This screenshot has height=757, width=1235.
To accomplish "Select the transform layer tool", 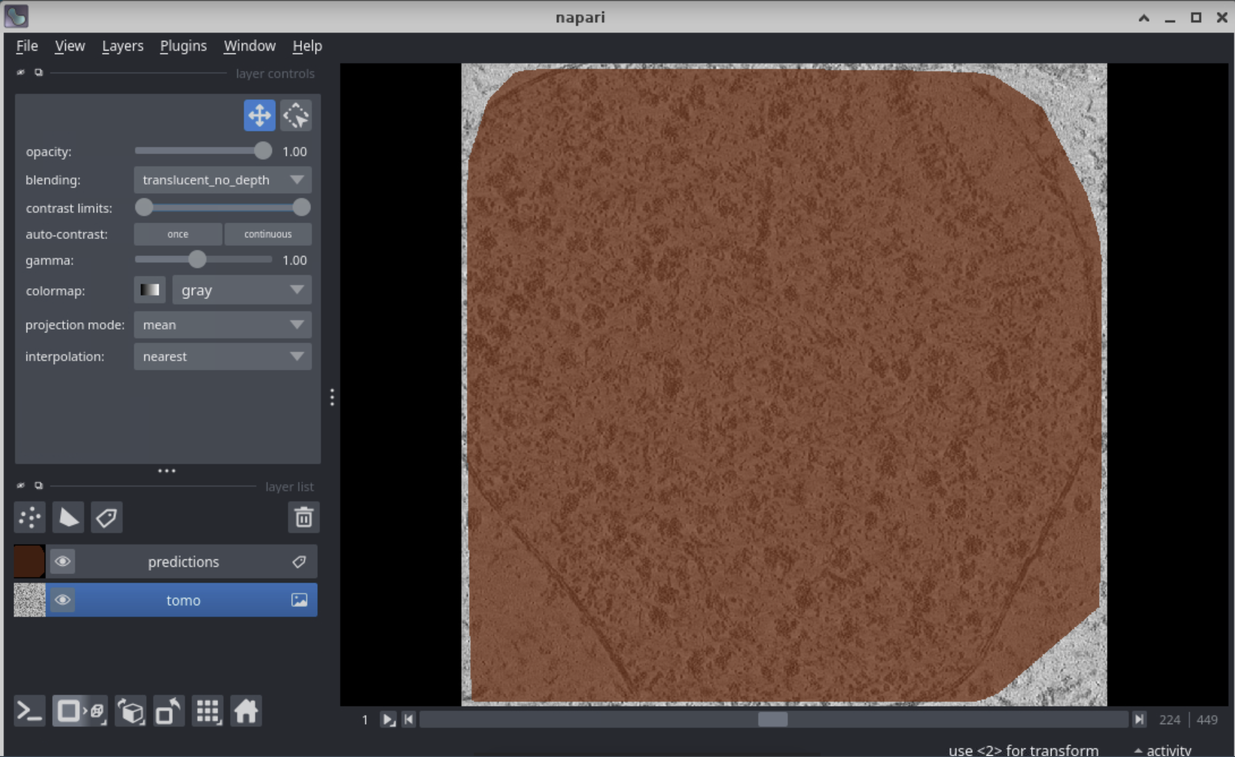I will 296,116.
